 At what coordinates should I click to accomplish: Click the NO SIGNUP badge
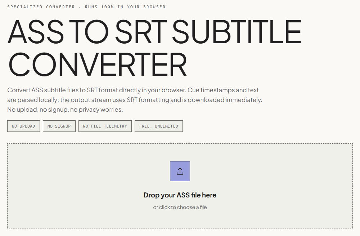pyautogui.click(x=59, y=126)
